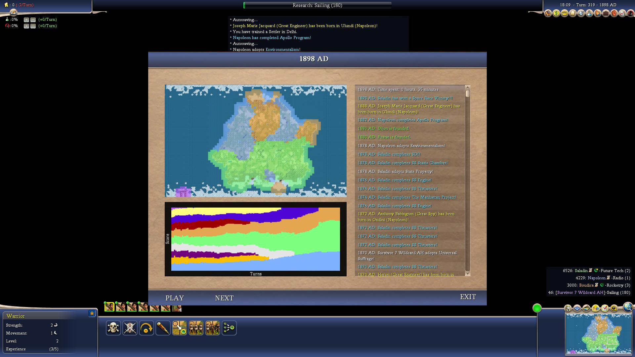Select Survivor 7 Wildcard AH scoreboard entry
The width and height of the screenshot is (635, 357).
580,293
